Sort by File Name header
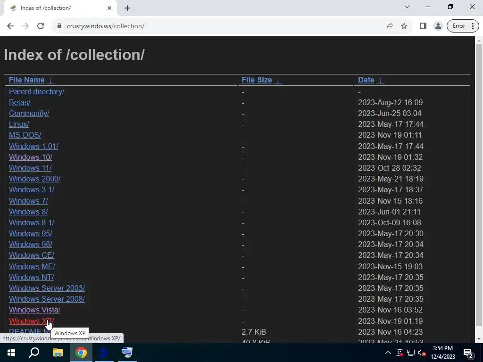483x362 pixels. click(27, 80)
